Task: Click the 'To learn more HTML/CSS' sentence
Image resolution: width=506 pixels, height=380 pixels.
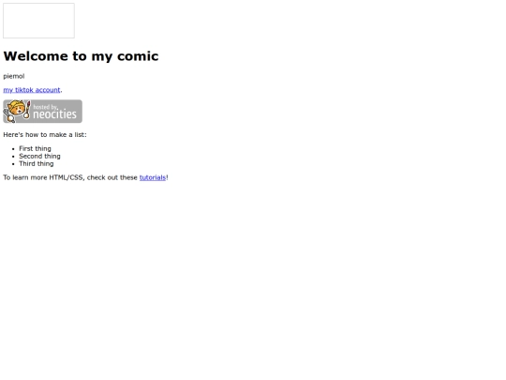Action: [x=85, y=177]
